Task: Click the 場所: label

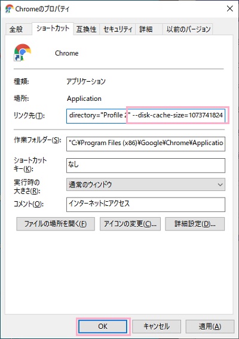Action: click(x=22, y=98)
